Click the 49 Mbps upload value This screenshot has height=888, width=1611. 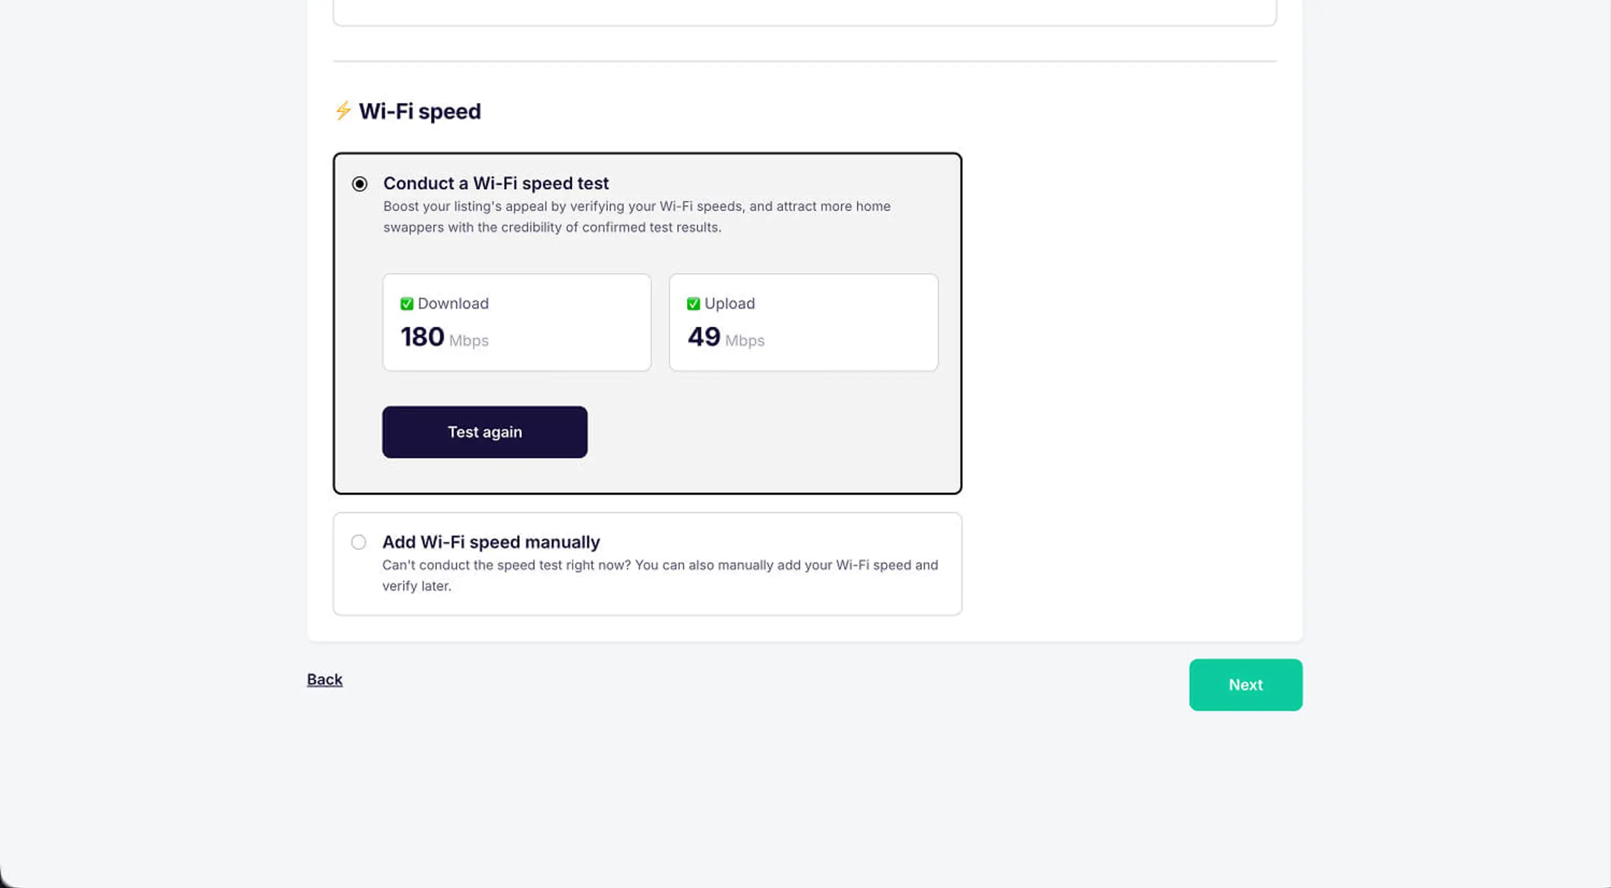(703, 337)
